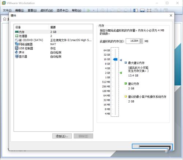Open the 查看(V) menu

click(x=32, y=11)
